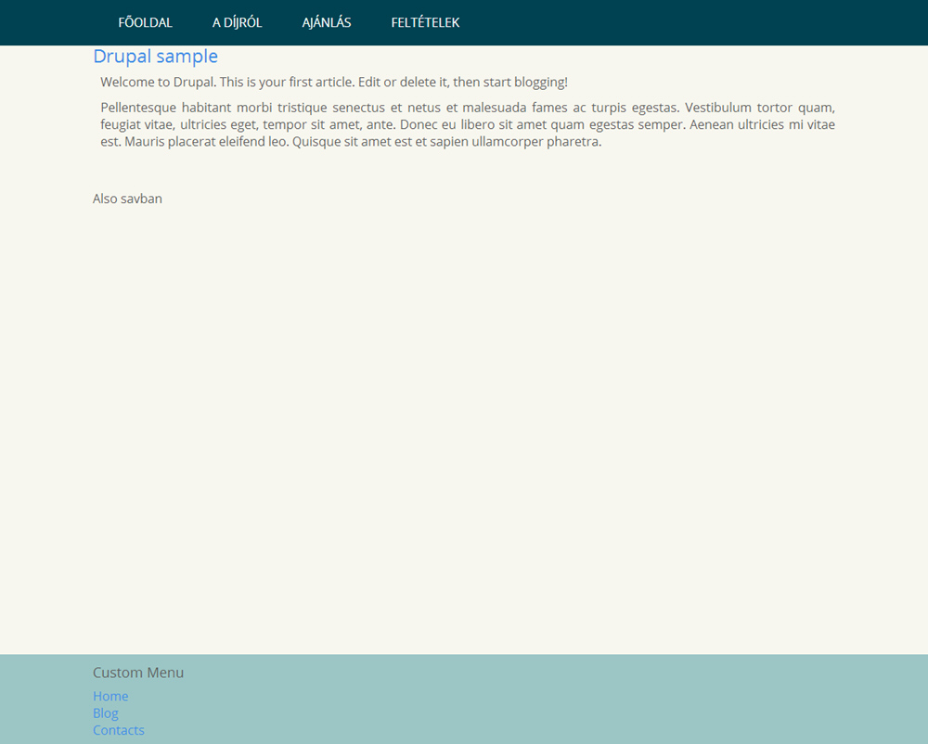Viewport: 928px width, 744px height.
Task: Open the FELTÉTELEK menu entry
Action: [x=425, y=22]
